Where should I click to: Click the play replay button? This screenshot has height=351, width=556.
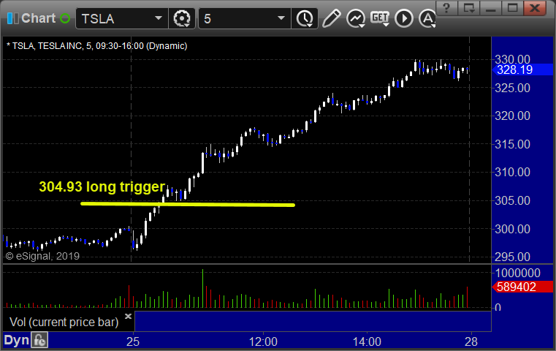pos(404,18)
